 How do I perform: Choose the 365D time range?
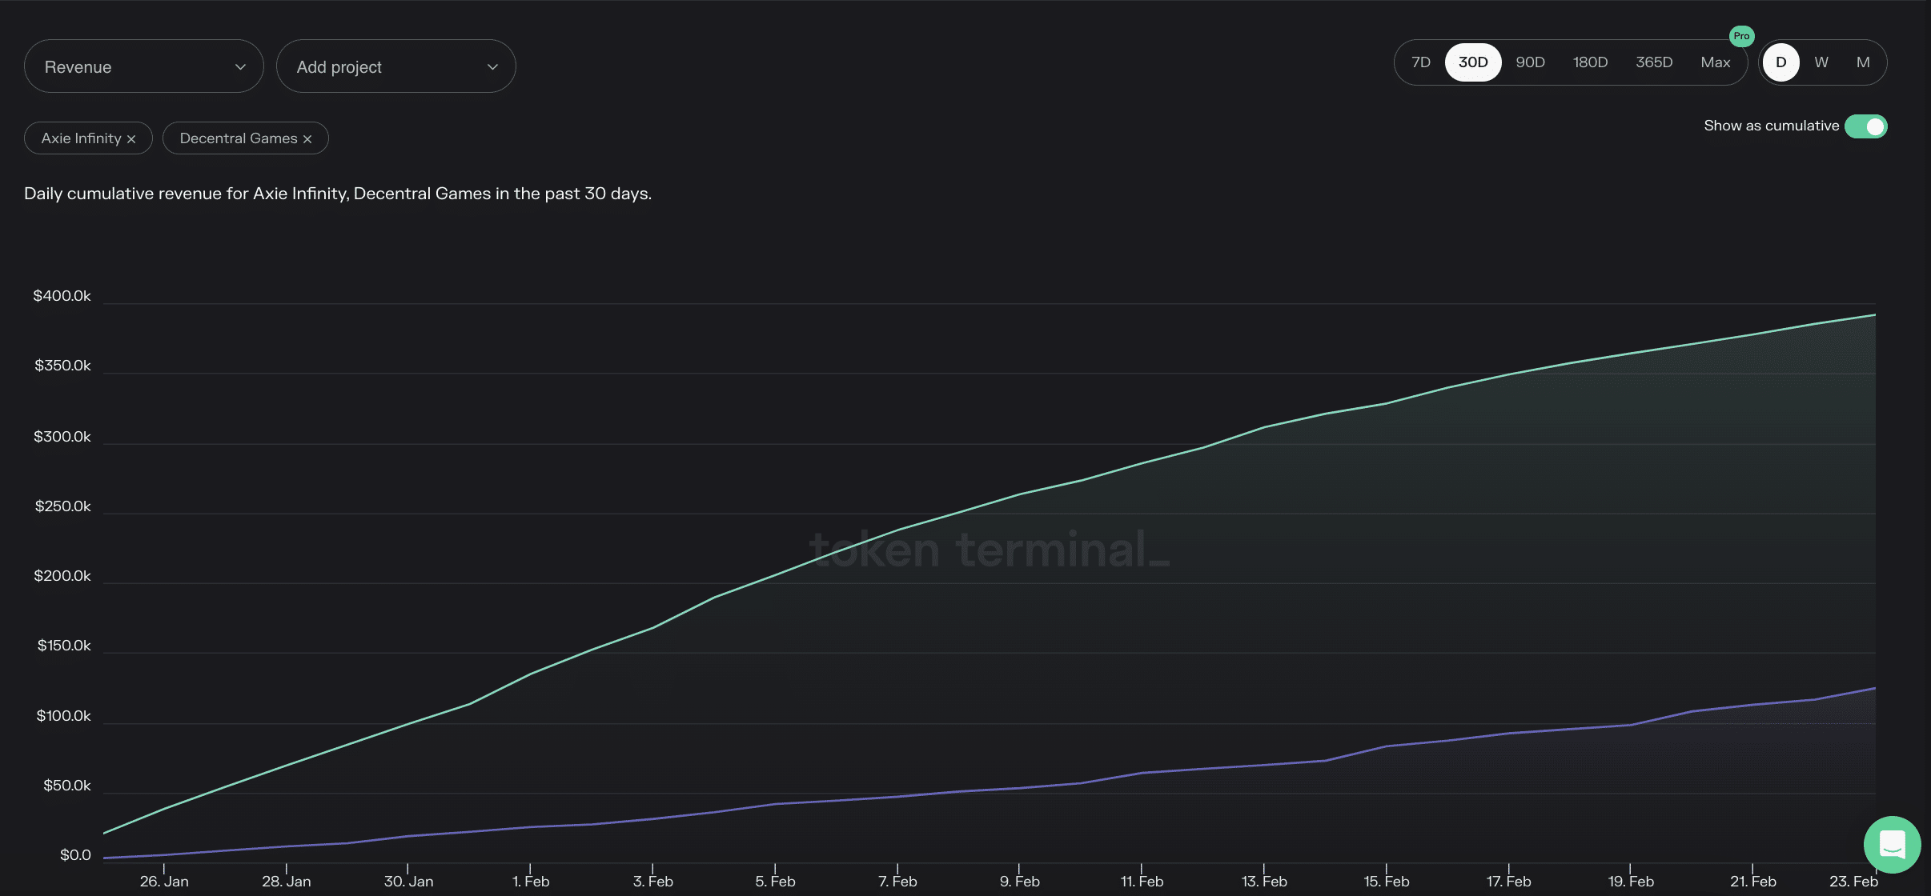click(1654, 62)
